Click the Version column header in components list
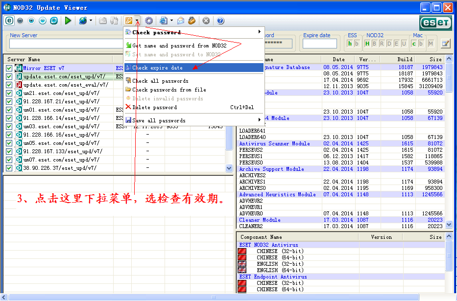Viewport: 457px width, 301px height. coord(381,237)
